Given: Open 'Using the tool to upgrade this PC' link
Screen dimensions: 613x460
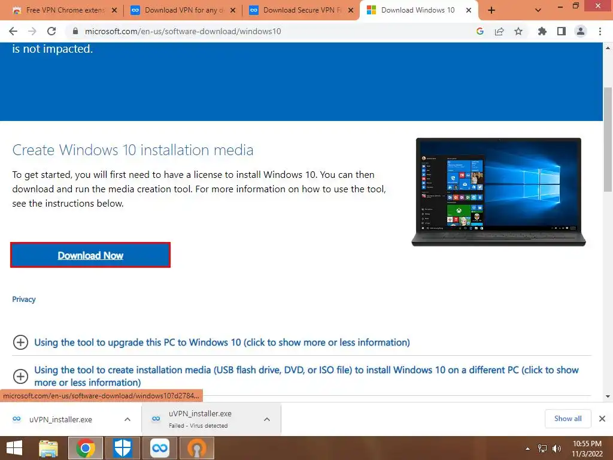Looking at the screenshot, I should pos(222,342).
